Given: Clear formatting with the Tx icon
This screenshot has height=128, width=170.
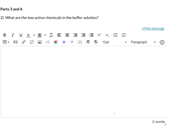Looking at the screenshot, I should coord(51,35).
